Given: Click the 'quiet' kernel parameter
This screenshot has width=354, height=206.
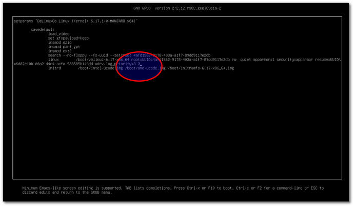Looking at the screenshot, I should pos(245,60).
